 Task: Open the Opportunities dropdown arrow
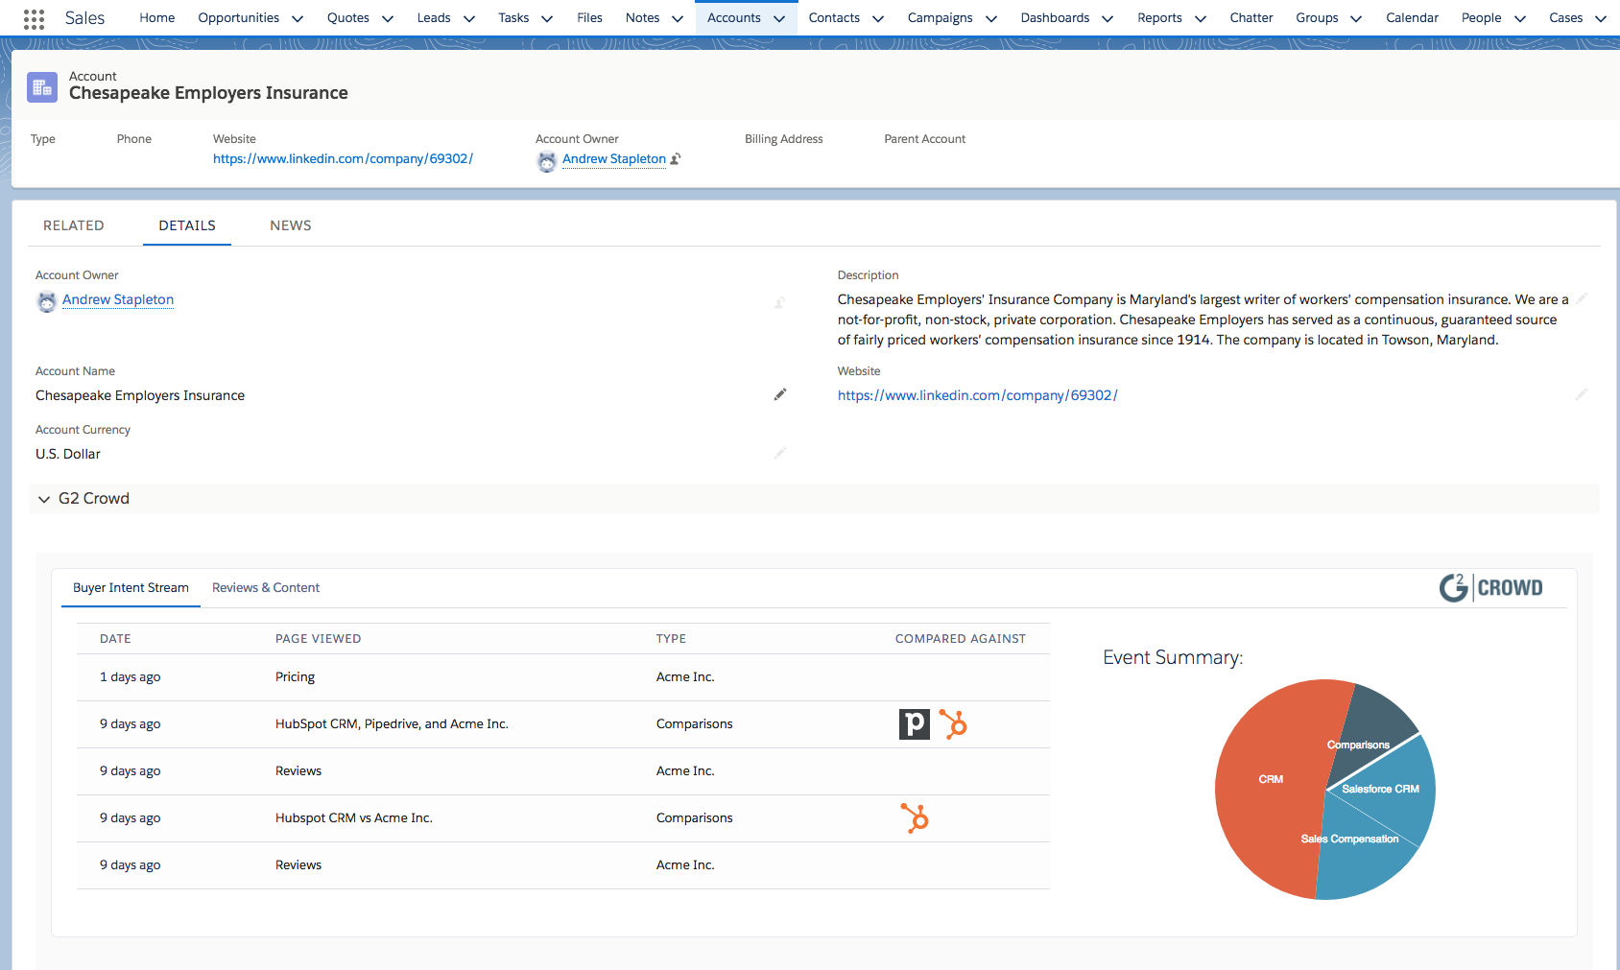coord(298,18)
